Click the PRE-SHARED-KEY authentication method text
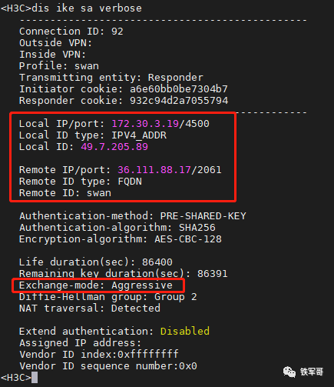 pos(203,216)
